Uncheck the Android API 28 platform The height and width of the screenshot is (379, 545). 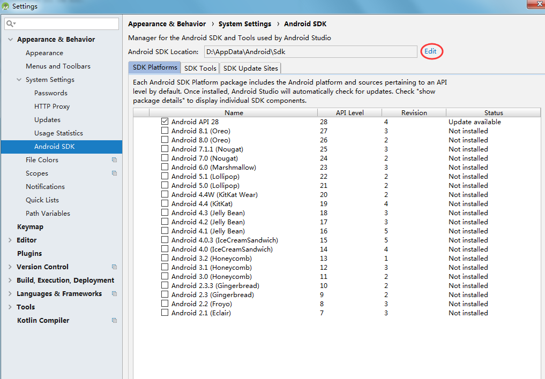[x=165, y=122]
